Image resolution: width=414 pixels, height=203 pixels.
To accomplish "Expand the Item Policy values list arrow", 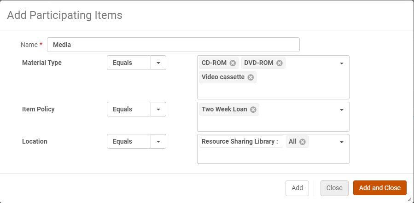I will [x=342, y=110].
